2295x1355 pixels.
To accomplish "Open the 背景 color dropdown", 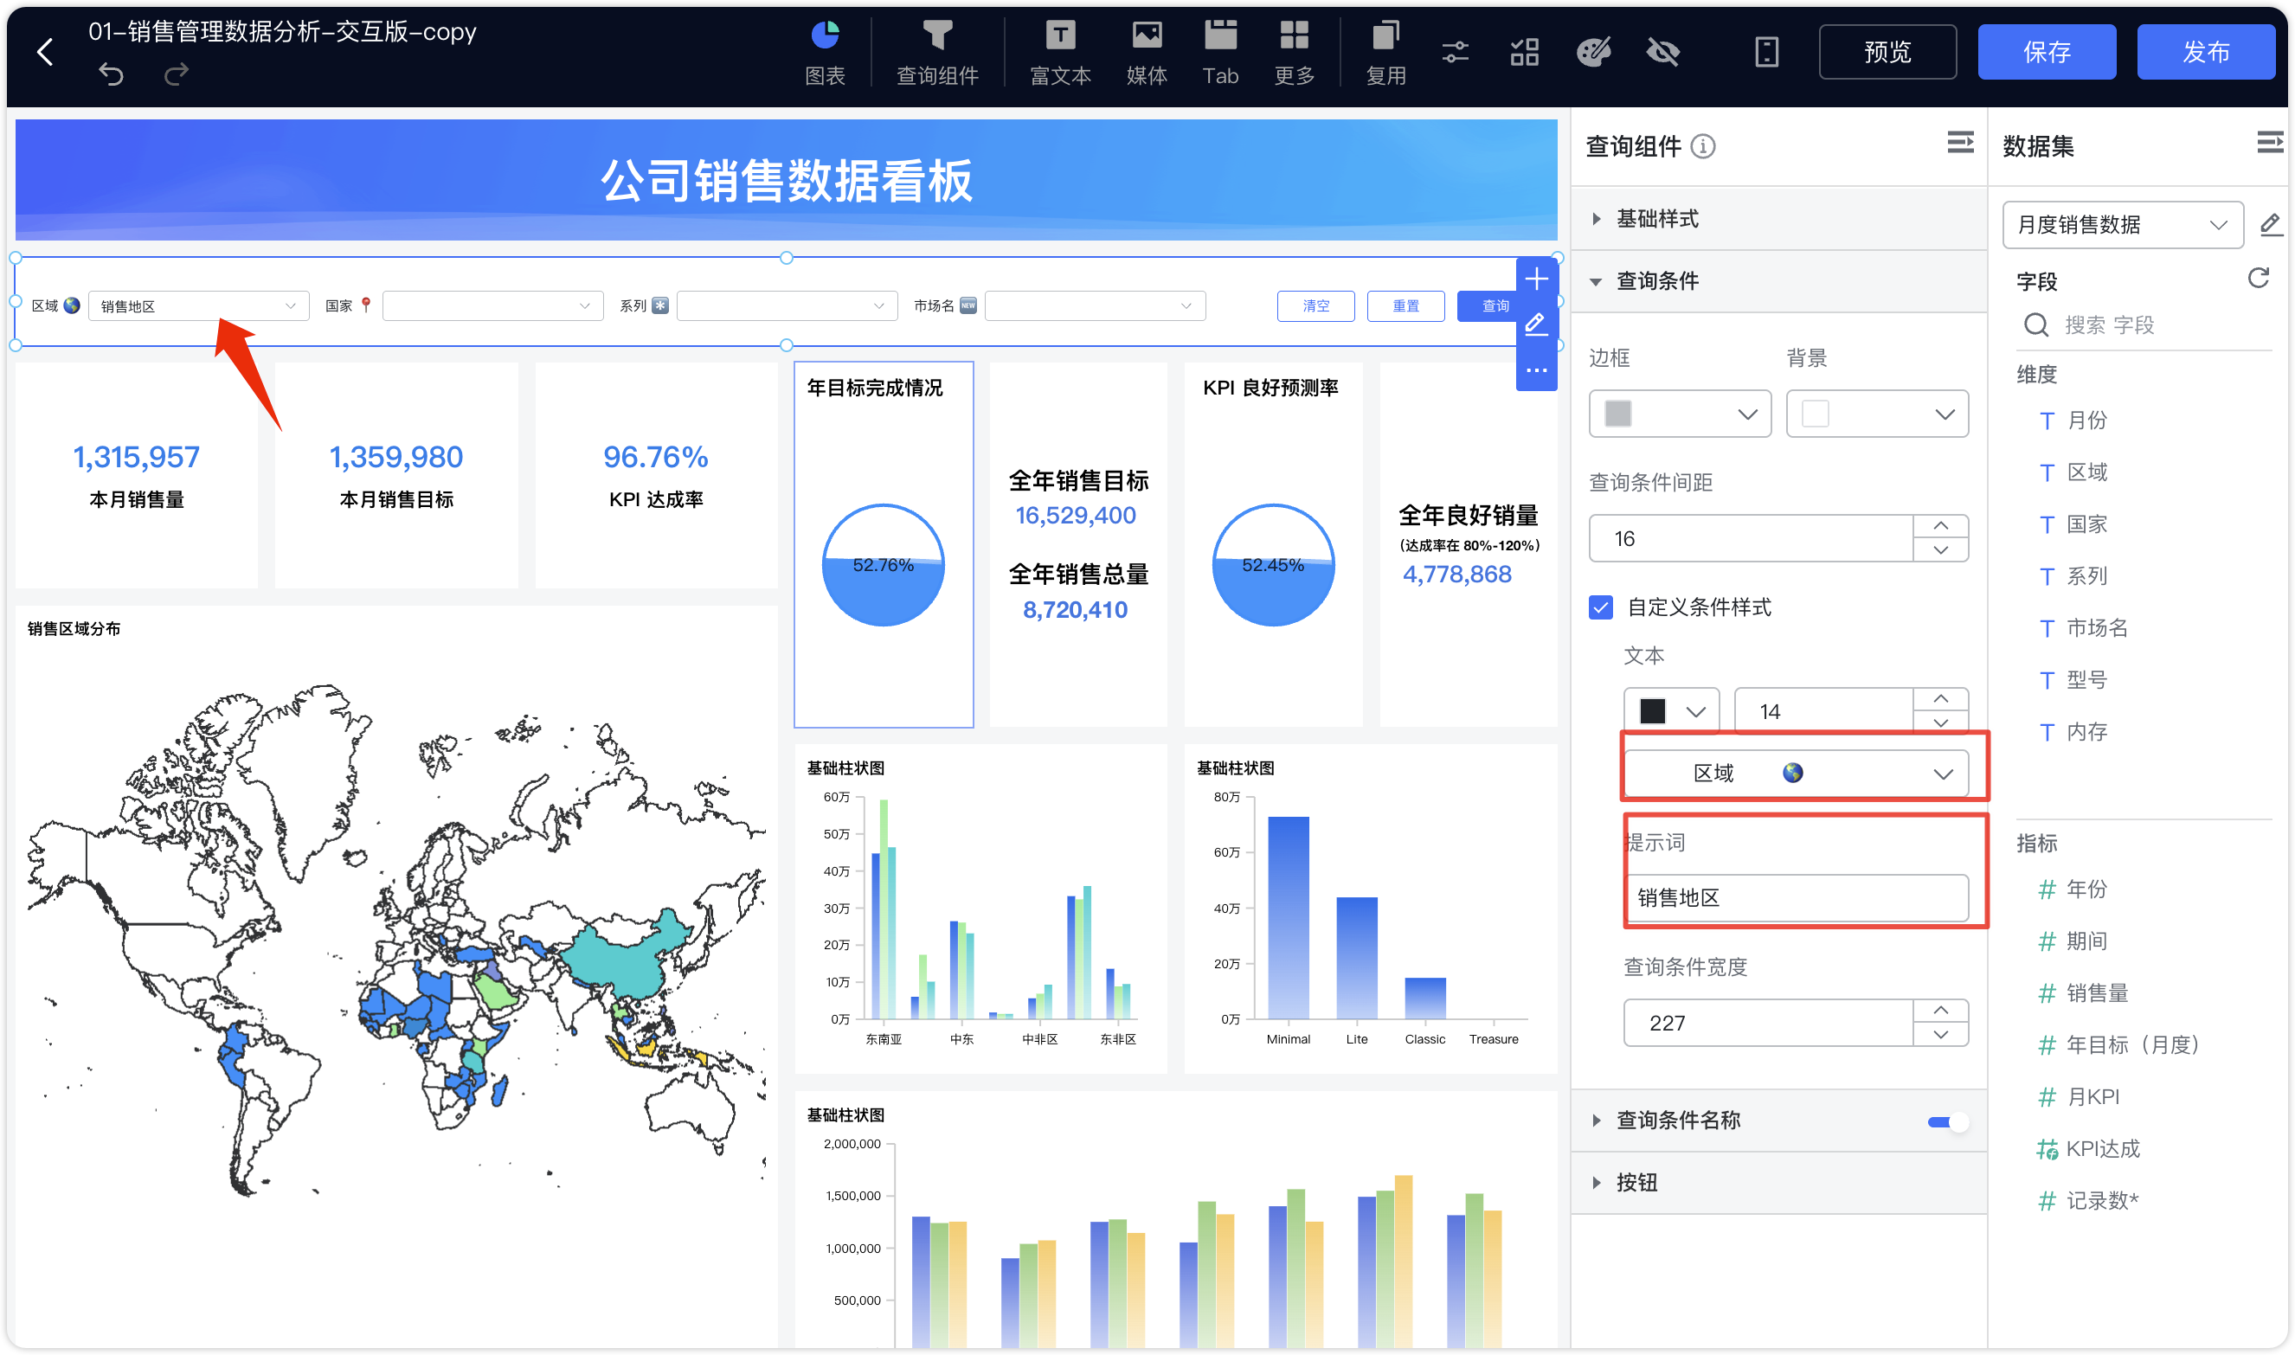I will (1877, 414).
